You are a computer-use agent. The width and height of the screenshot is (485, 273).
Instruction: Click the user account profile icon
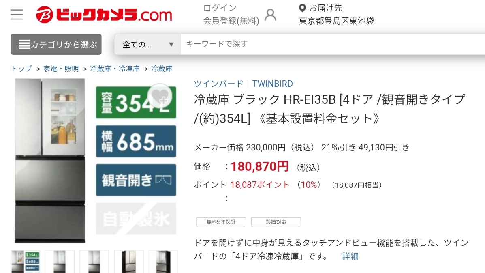(x=270, y=15)
